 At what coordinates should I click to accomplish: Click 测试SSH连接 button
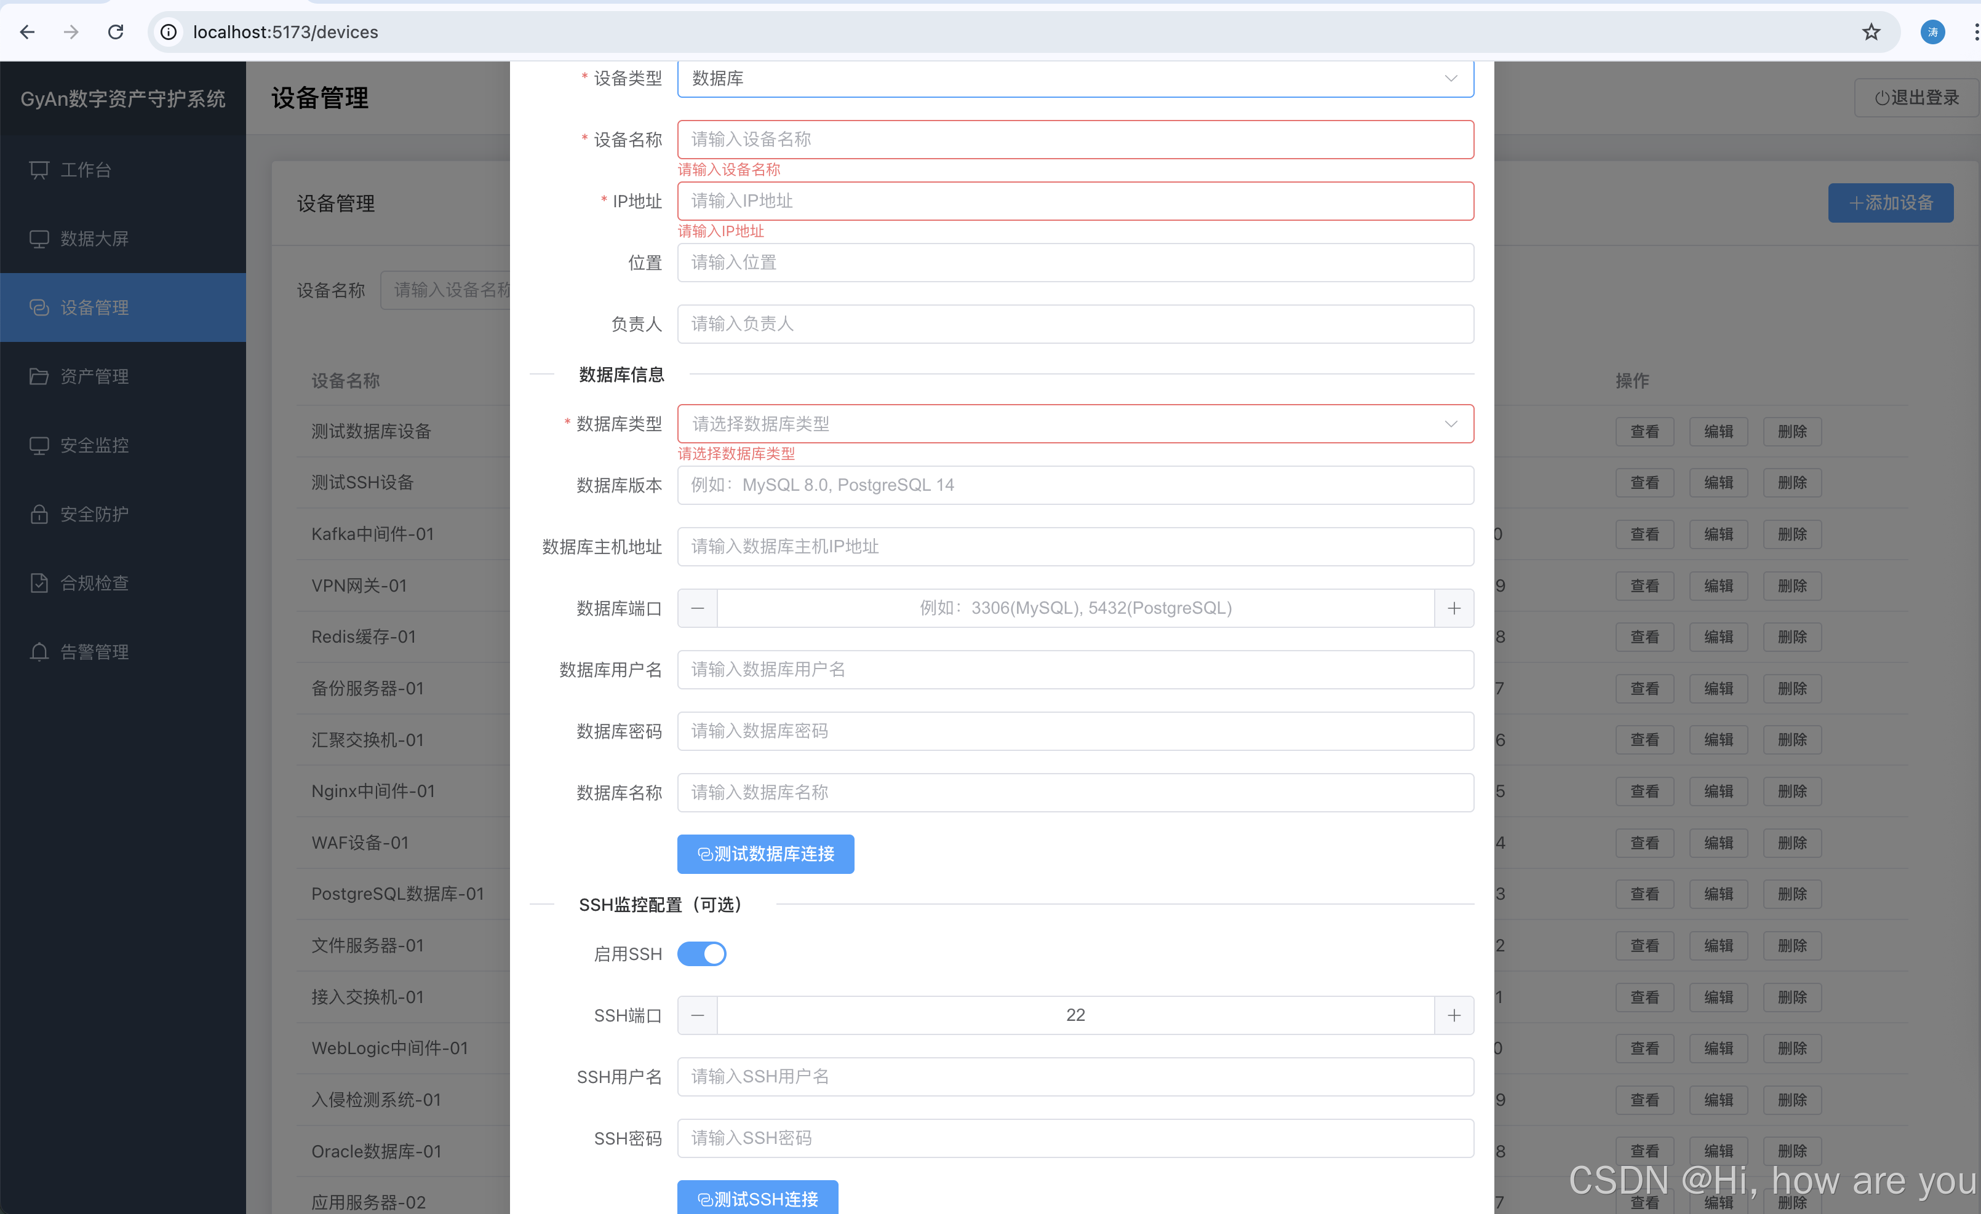757,1198
